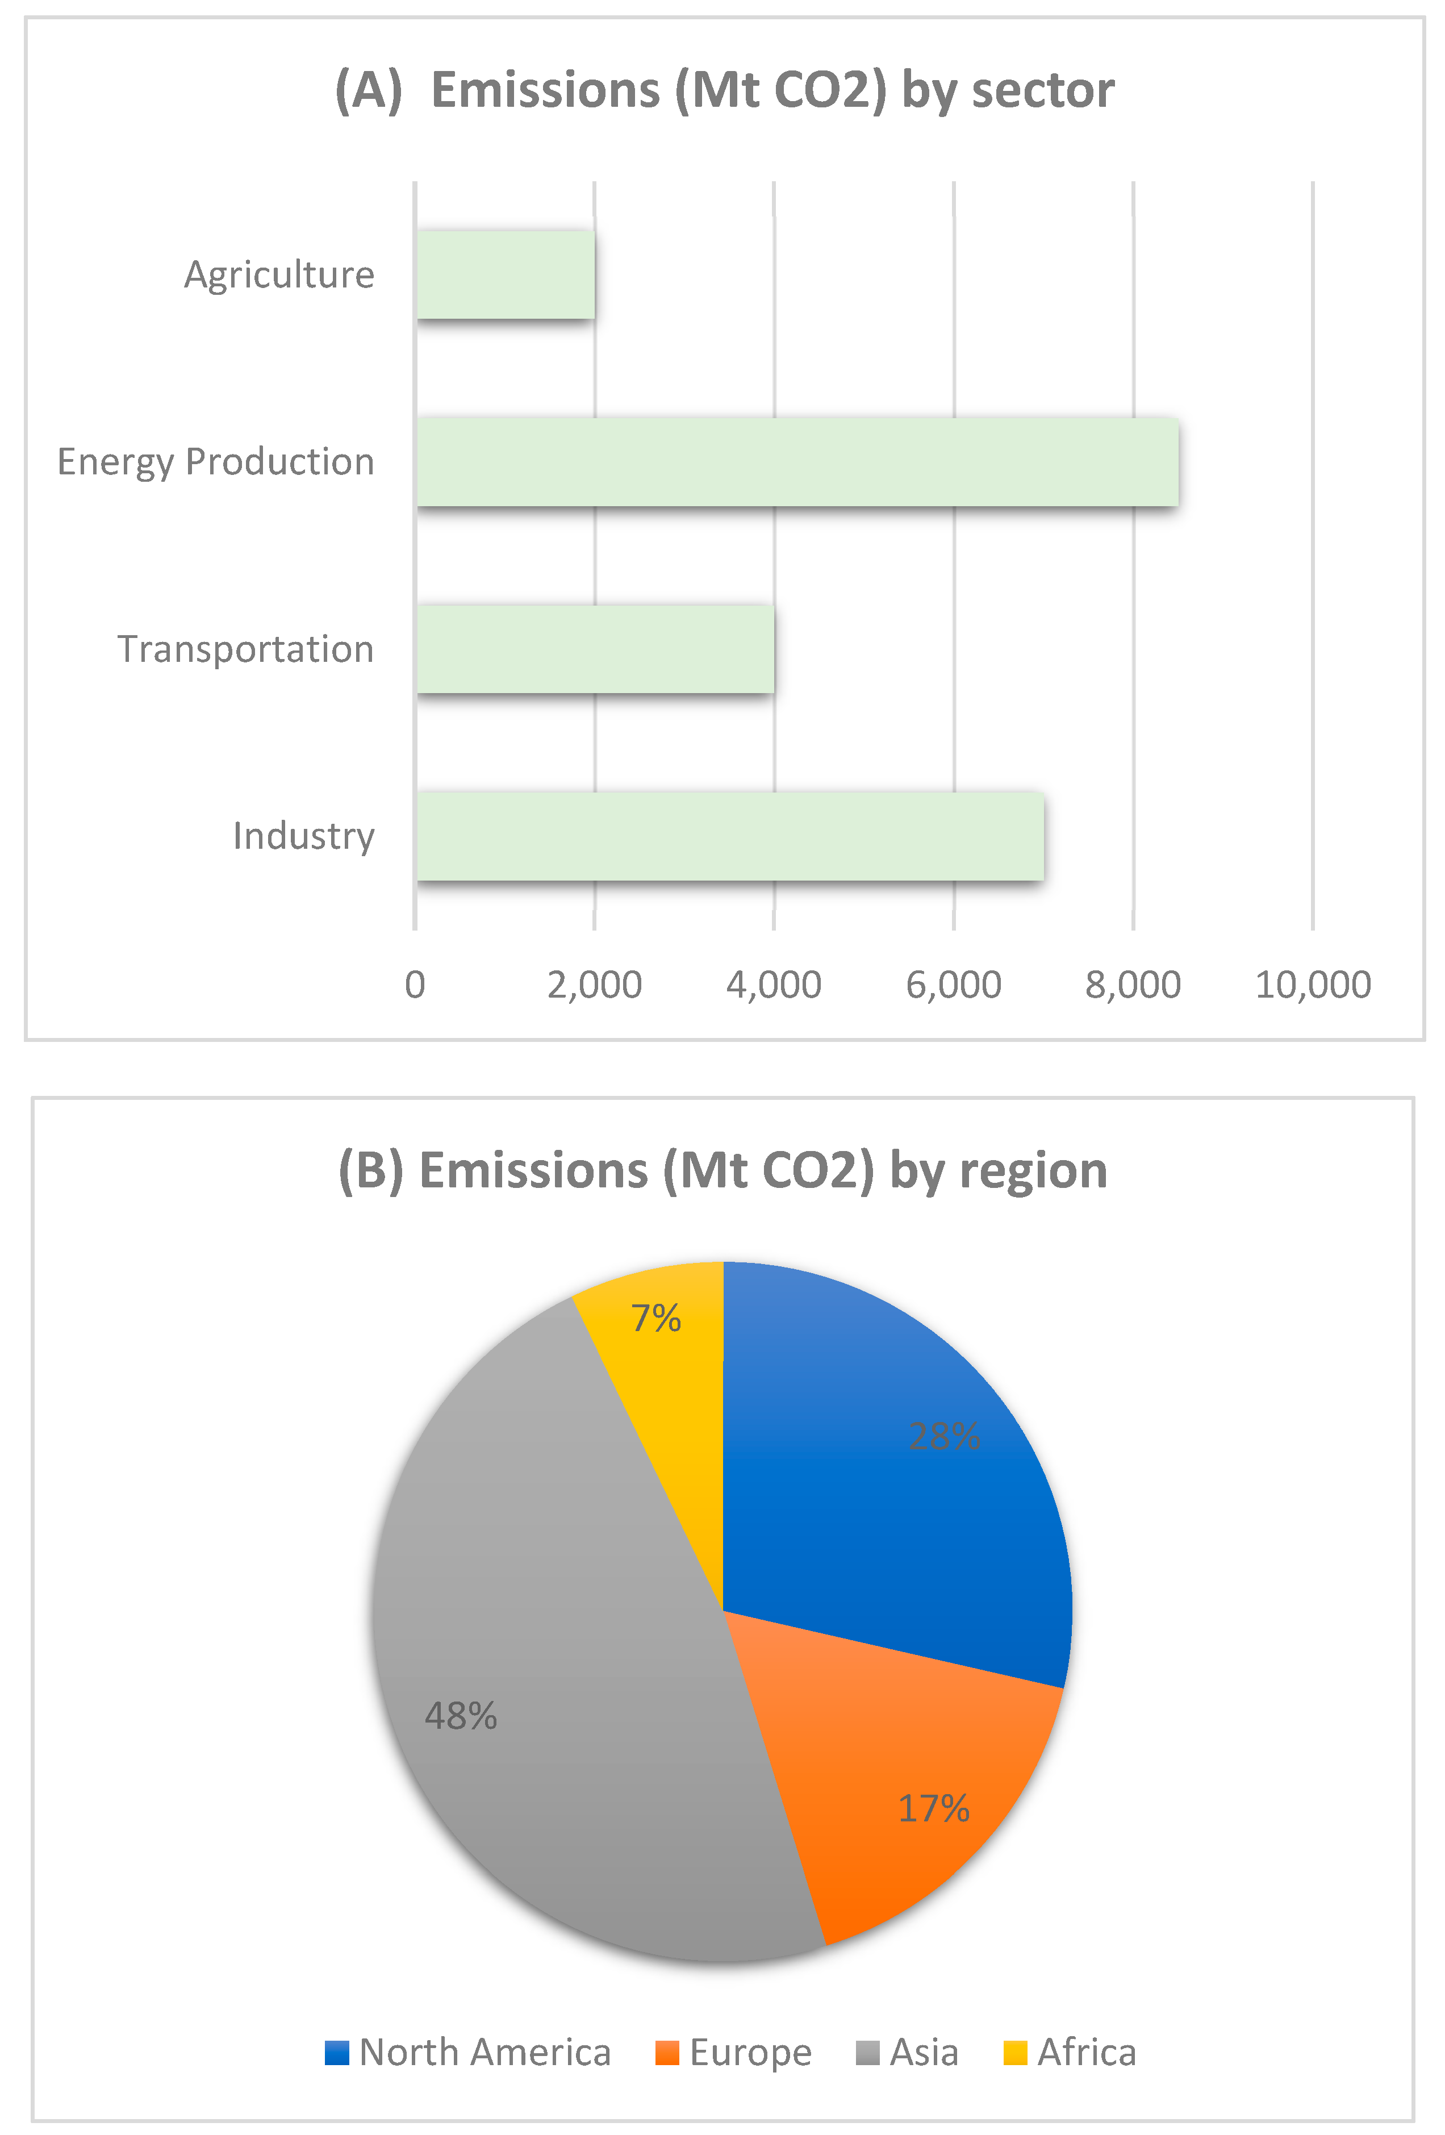Click the yellow Africa legend swatch
Viewport: 1445px width, 2135px height.
pos(1015,2052)
